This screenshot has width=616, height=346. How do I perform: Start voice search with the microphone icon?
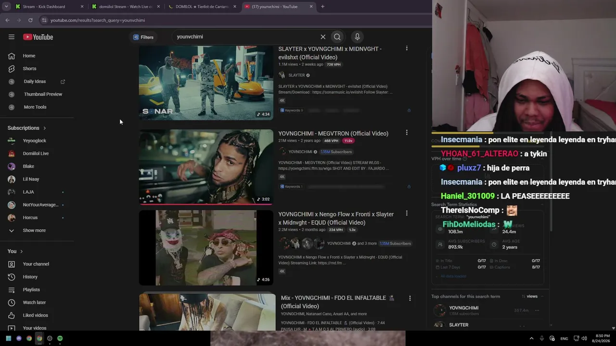357,37
